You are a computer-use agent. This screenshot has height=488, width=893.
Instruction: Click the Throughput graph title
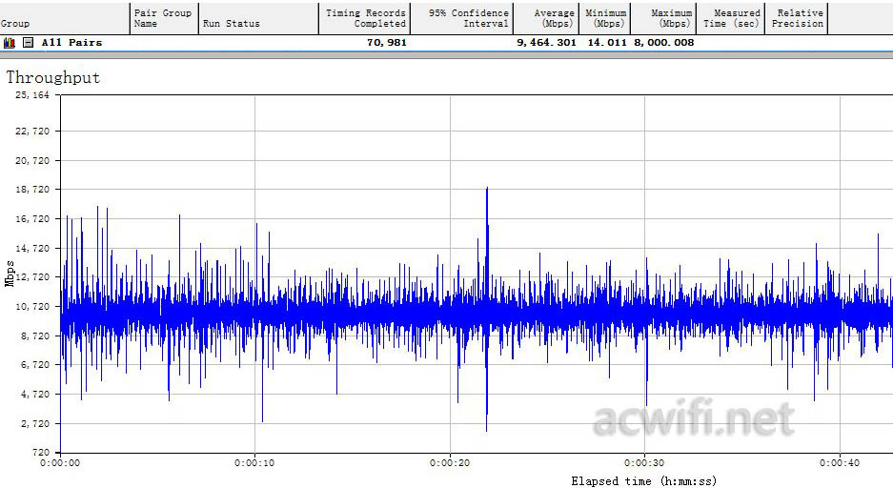pos(53,77)
